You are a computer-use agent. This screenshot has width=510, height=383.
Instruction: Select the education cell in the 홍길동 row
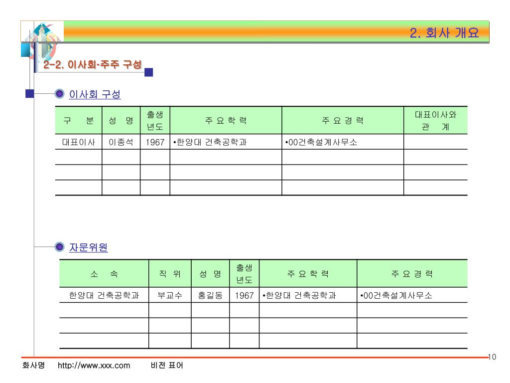coord(308,295)
